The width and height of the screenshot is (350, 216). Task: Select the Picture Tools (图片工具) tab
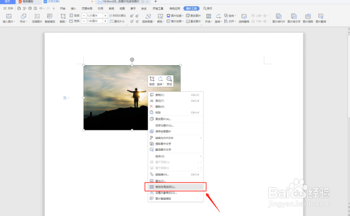point(191,8)
